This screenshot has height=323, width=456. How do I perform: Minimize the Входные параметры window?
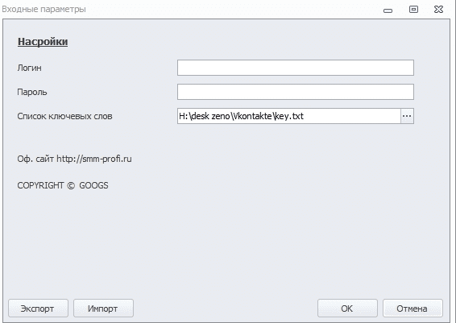pos(388,10)
